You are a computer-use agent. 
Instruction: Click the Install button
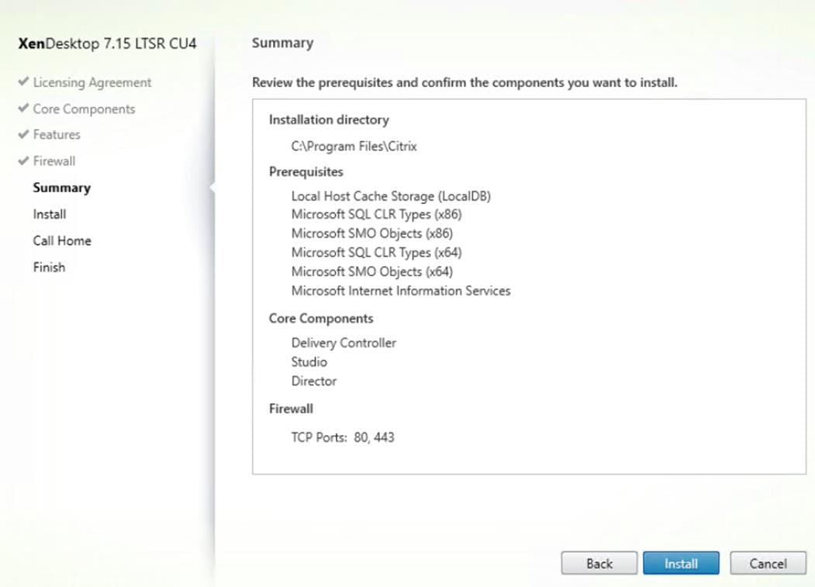tap(681, 563)
